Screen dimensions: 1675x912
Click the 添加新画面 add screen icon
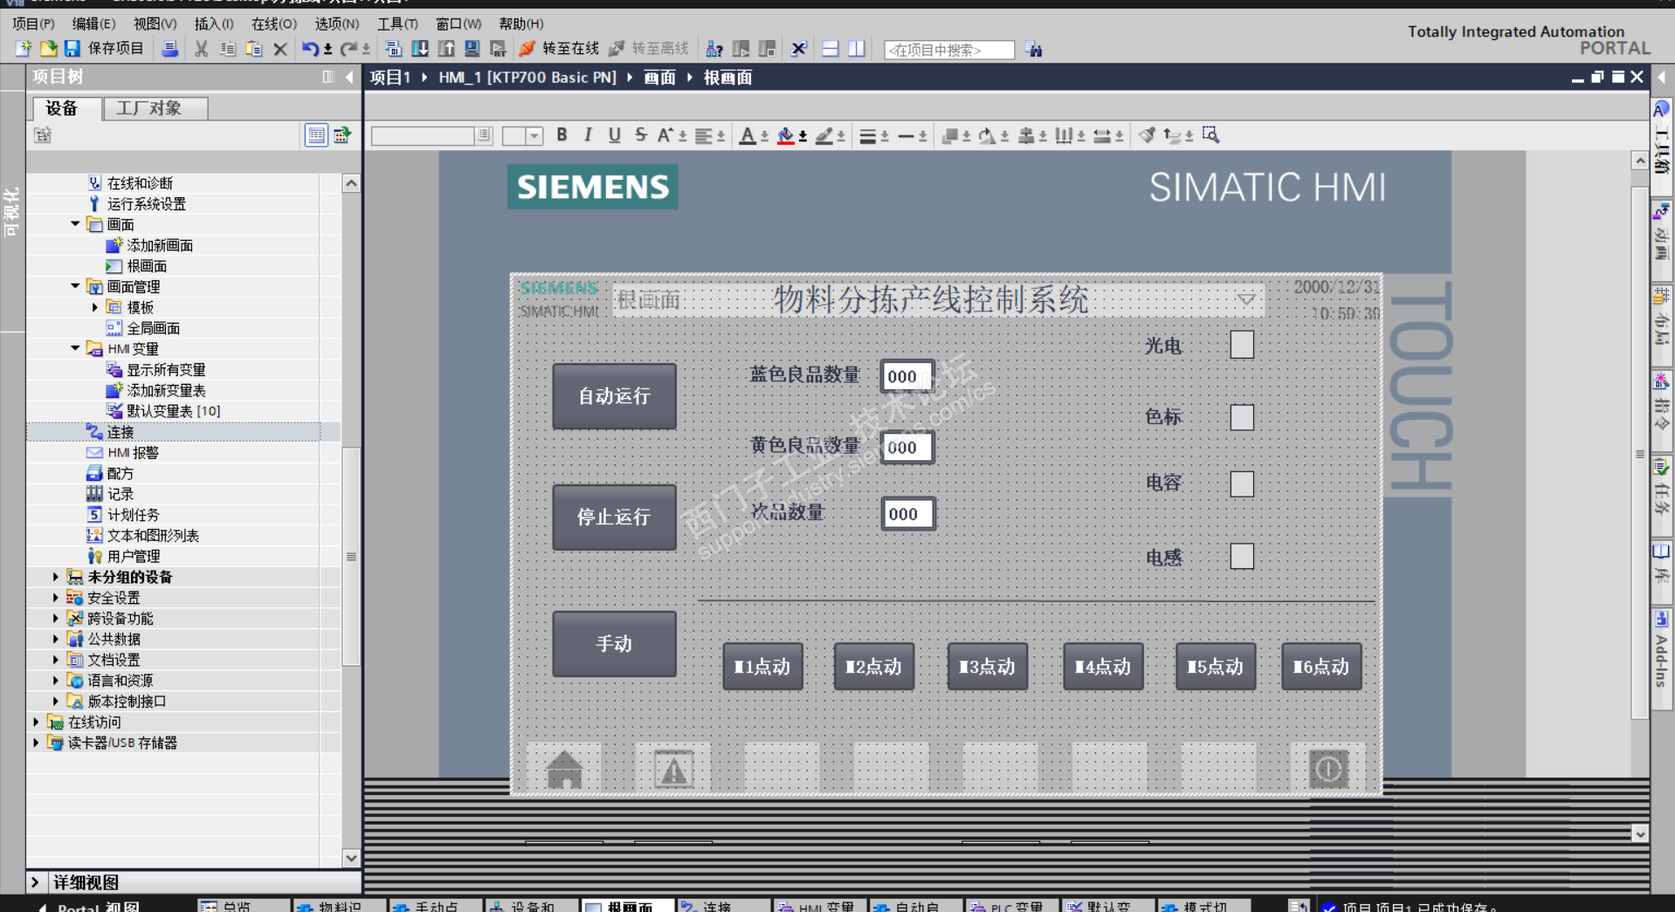click(114, 245)
